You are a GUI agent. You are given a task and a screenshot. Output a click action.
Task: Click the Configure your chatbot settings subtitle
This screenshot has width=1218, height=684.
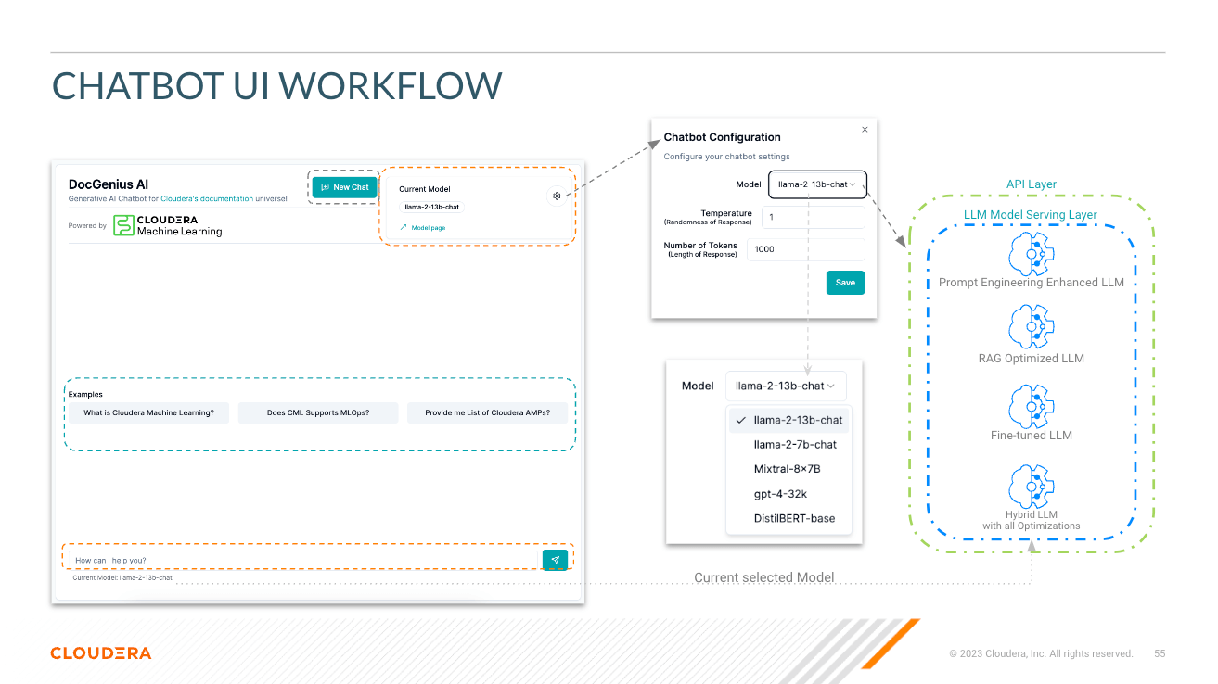(726, 157)
